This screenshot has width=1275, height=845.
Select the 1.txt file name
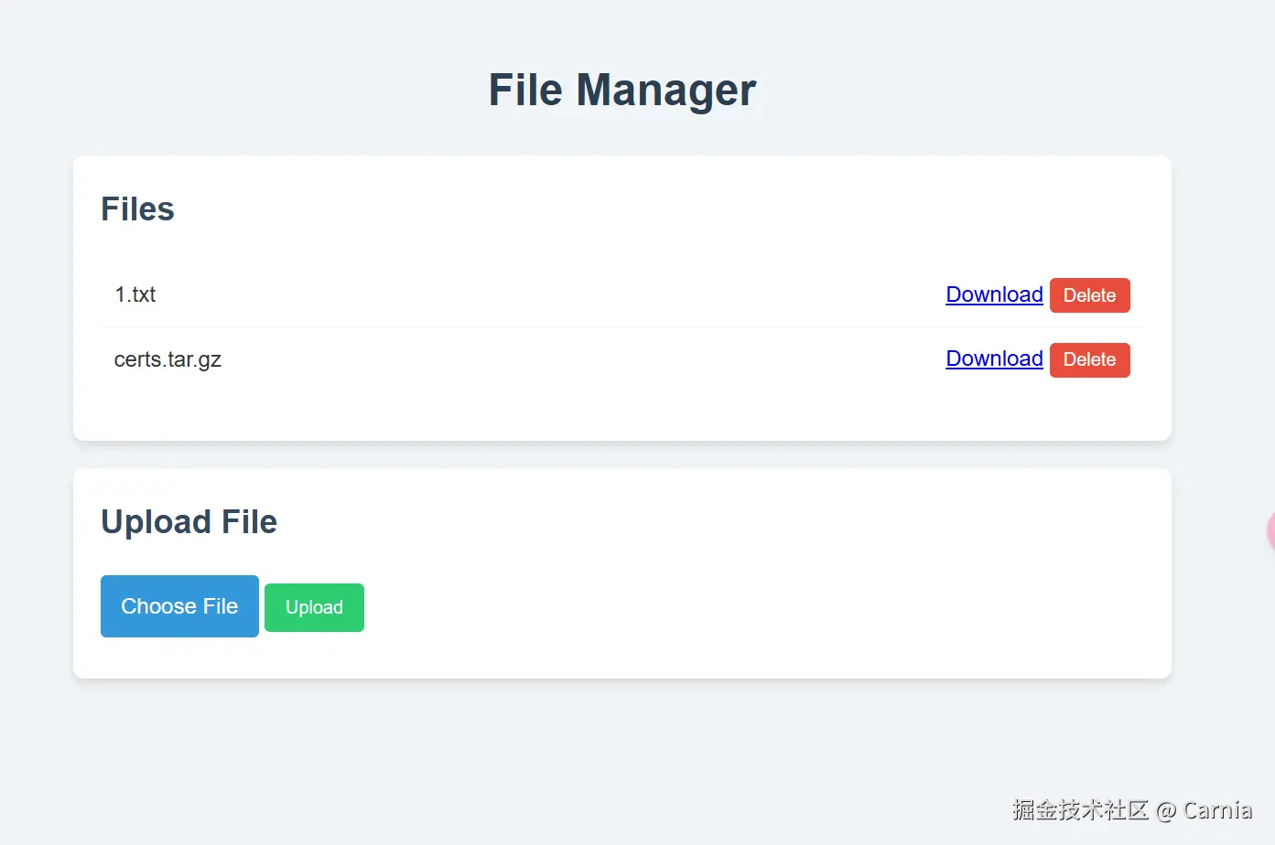pyautogui.click(x=135, y=294)
